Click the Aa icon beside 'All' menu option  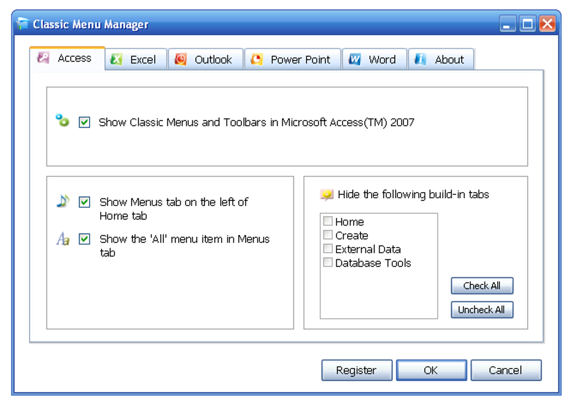tap(63, 239)
